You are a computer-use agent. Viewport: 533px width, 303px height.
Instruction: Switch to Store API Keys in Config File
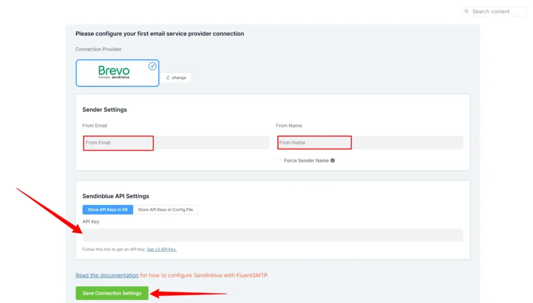point(166,209)
